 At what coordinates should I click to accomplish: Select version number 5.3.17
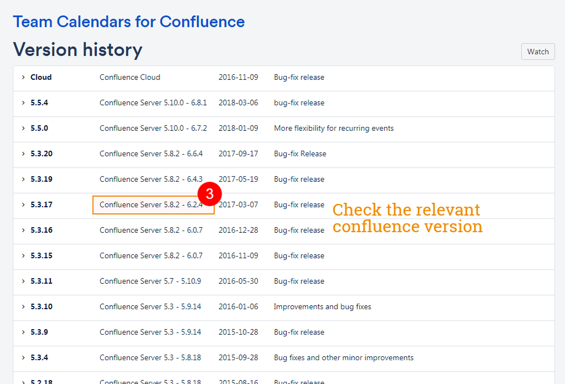click(41, 204)
